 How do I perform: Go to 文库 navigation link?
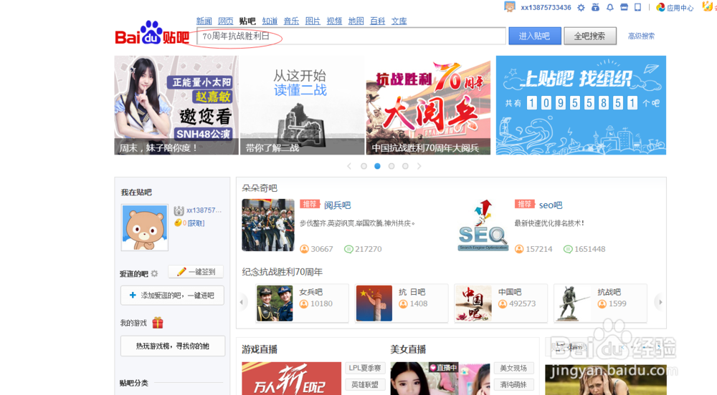point(399,21)
